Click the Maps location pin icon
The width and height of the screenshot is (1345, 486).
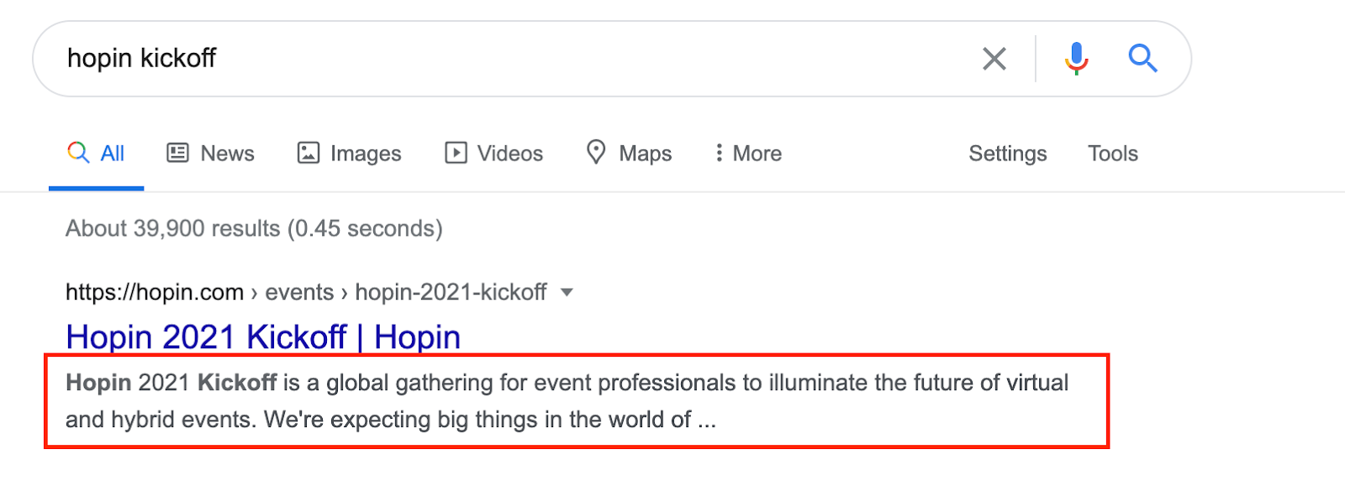tap(596, 152)
